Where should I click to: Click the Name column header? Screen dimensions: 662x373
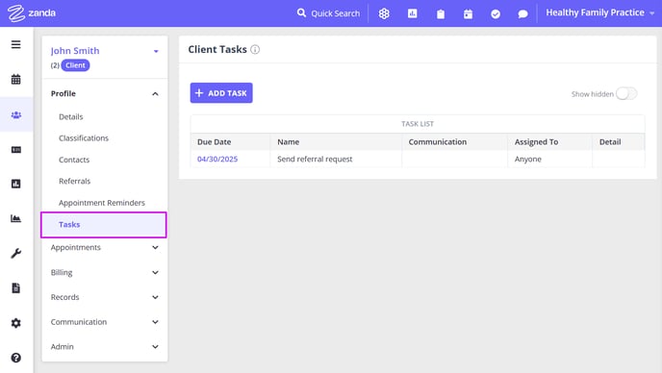click(289, 142)
